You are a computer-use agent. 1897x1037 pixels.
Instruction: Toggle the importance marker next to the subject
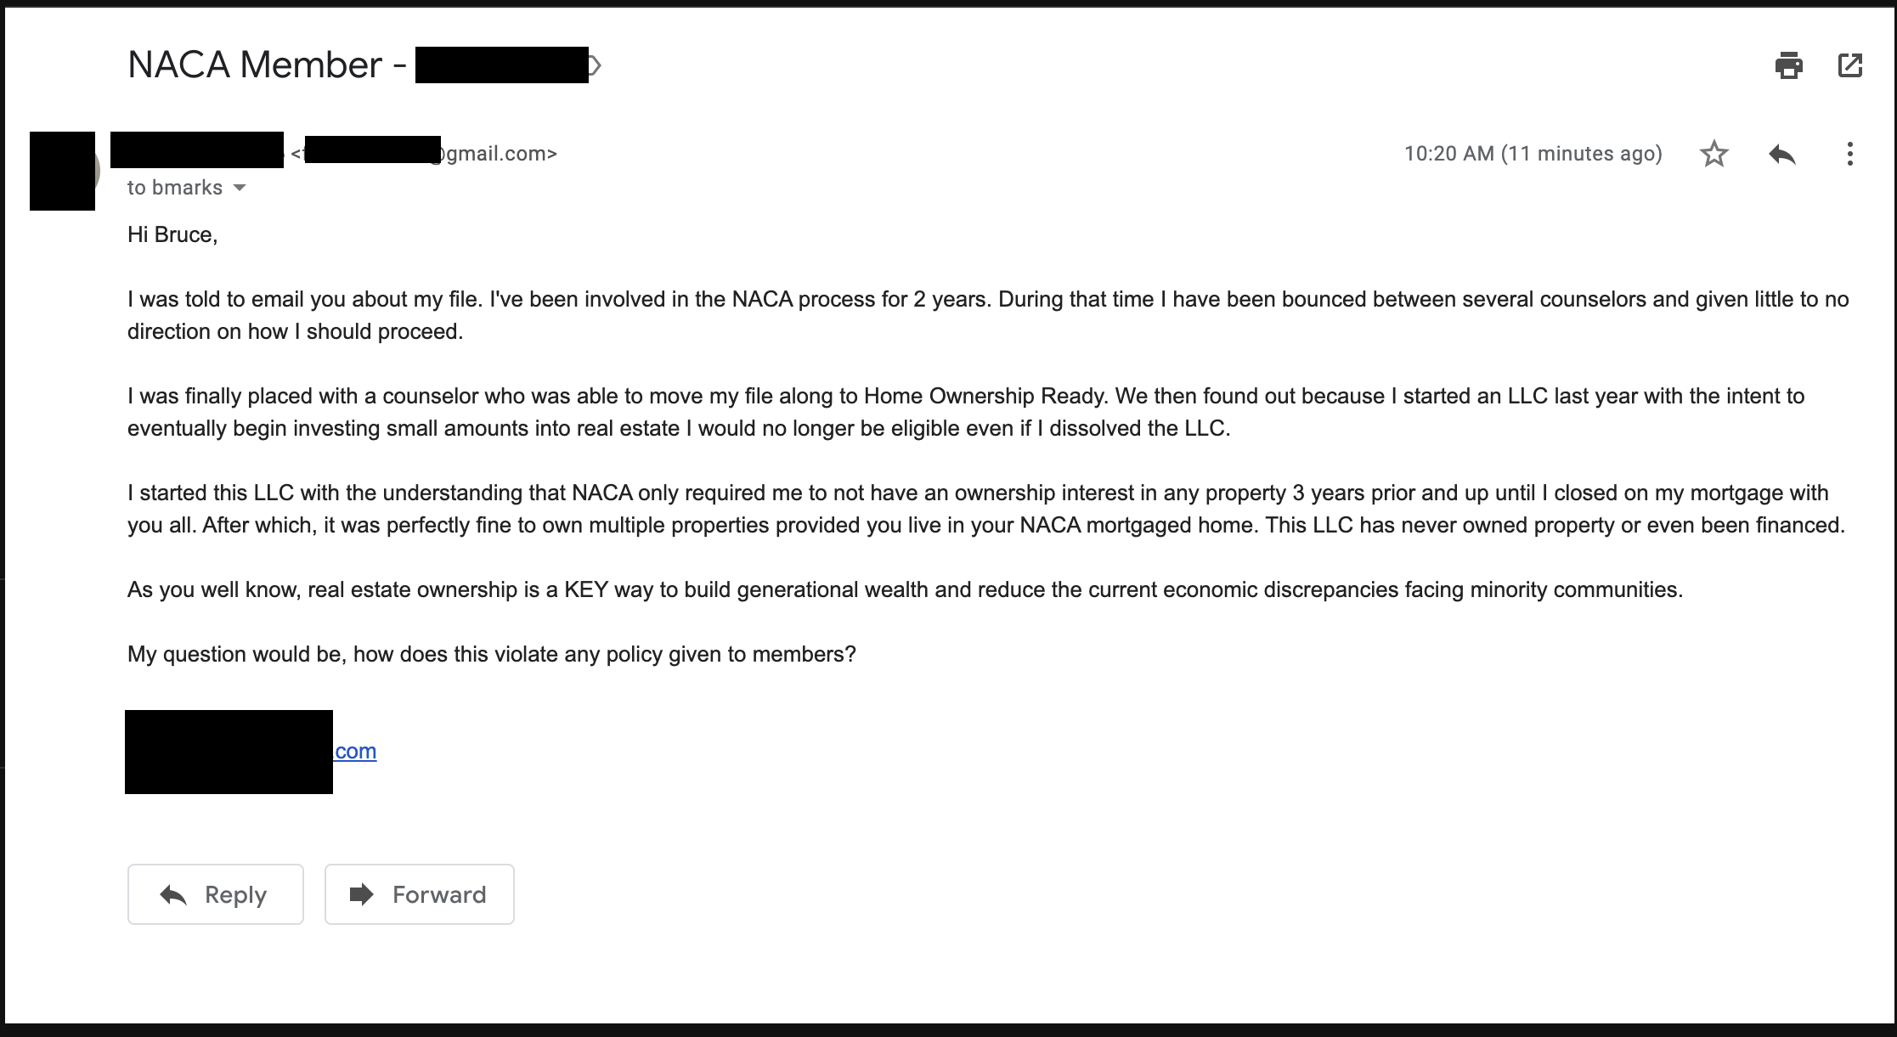(x=595, y=65)
